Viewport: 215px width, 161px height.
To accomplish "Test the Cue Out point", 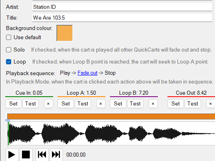I will 193,104.
